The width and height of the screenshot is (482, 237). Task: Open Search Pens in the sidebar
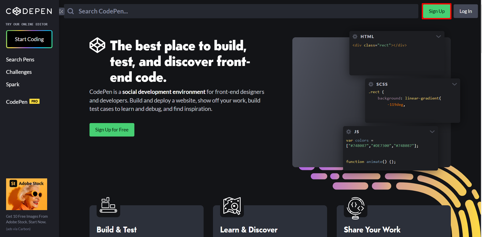click(20, 60)
